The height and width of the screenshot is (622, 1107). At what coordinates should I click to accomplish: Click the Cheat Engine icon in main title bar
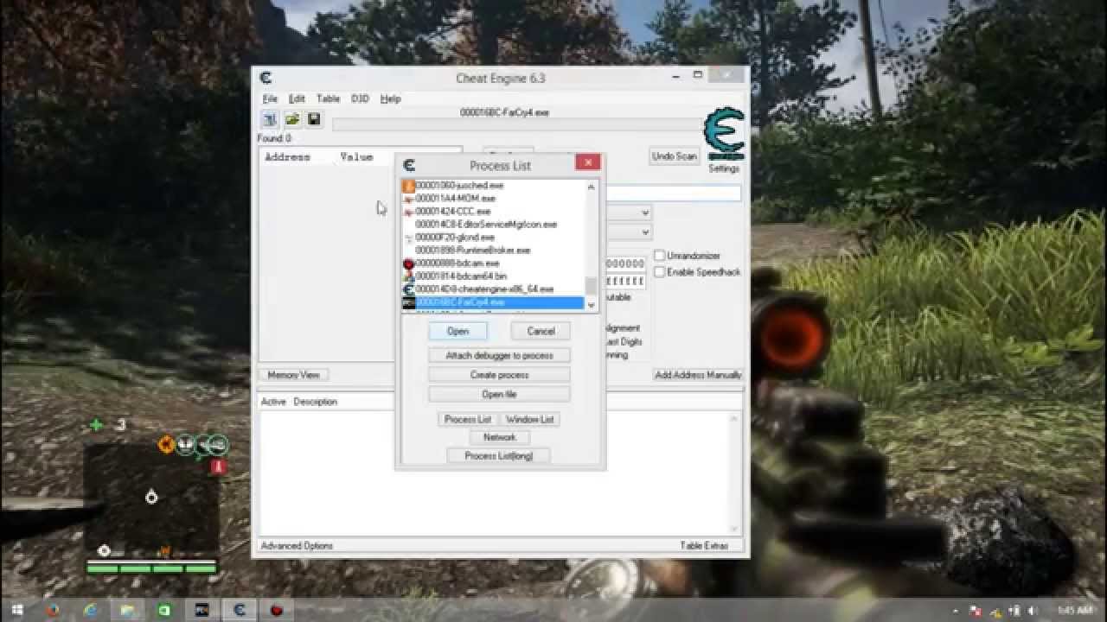tap(266, 78)
